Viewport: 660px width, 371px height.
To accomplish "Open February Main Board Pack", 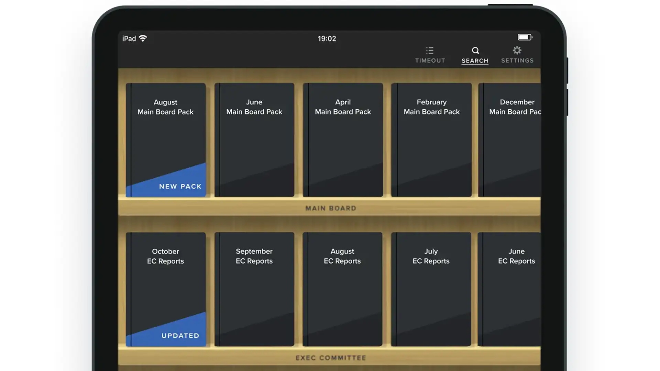I will point(431,139).
